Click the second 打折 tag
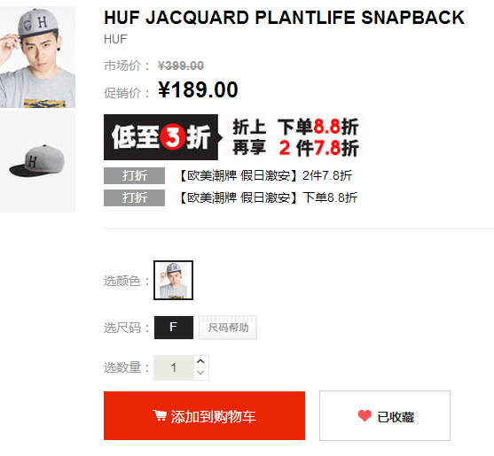The height and width of the screenshot is (456, 494). 134,197
